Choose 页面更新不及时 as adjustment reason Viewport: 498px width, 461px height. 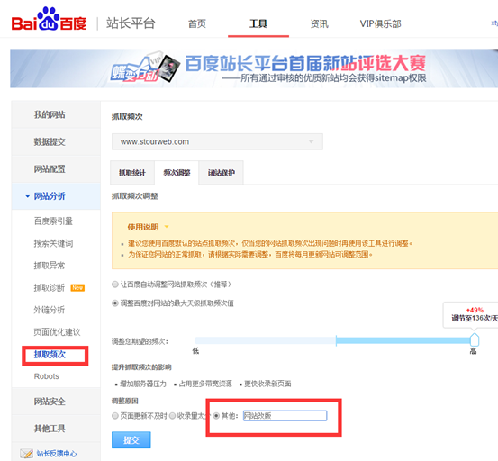pyautogui.click(x=115, y=416)
